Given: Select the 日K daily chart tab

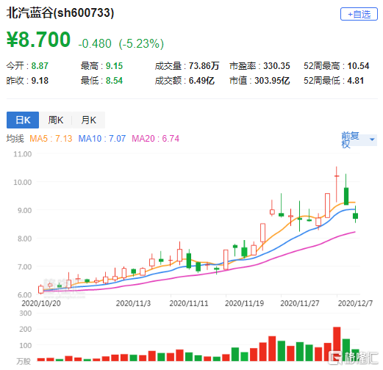Looking at the screenshot, I should pos(23,120).
